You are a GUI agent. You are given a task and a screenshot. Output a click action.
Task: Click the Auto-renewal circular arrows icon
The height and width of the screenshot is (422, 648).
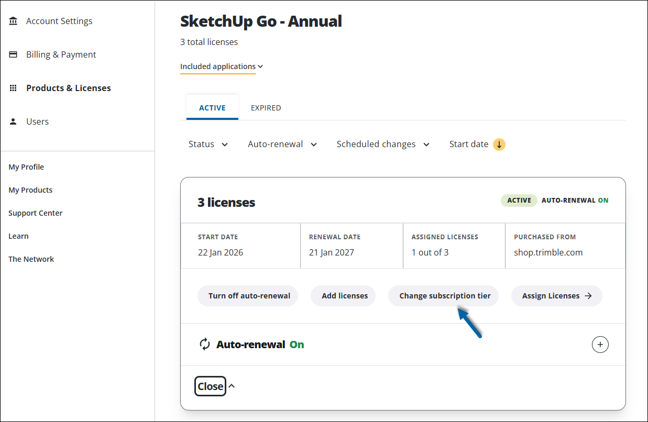205,345
